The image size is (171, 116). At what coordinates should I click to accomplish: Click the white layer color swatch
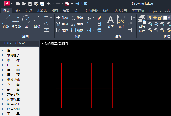click(x=165, y=18)
